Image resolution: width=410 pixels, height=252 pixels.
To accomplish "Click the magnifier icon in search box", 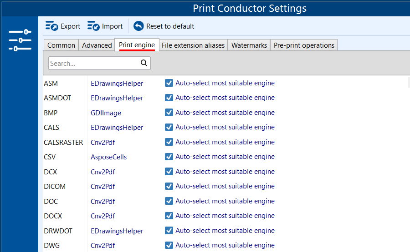I will click(x=144, y=63).
